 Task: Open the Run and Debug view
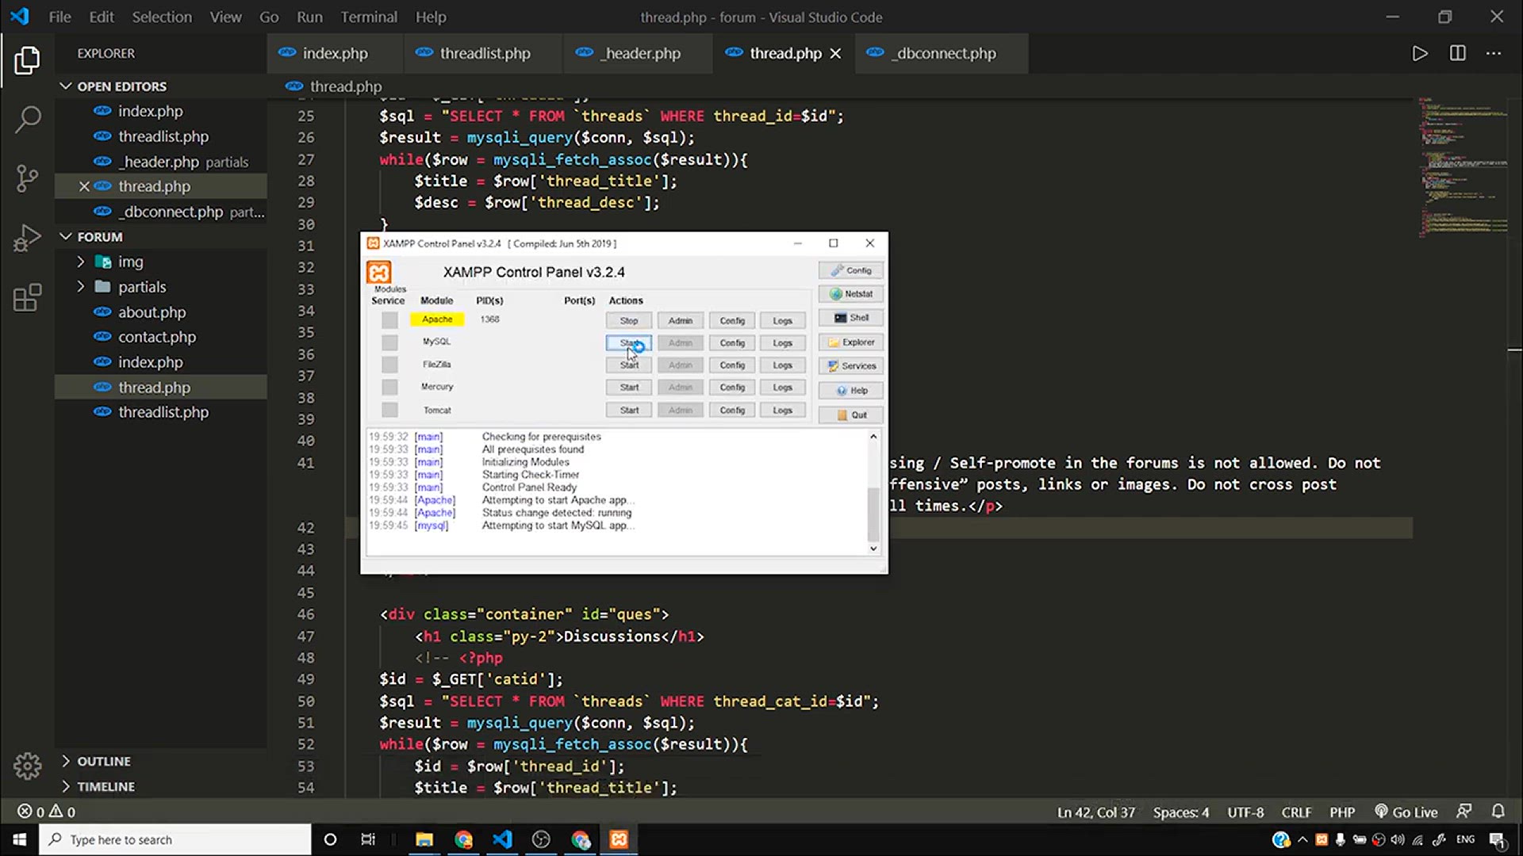(x=27, y=238)
